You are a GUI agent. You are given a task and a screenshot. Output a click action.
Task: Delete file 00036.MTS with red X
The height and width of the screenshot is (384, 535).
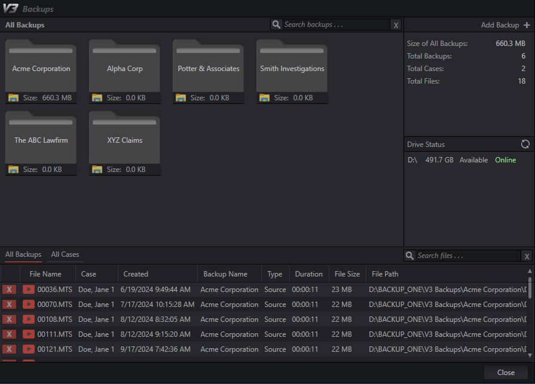pyautogui.click(x=9, y=289)
